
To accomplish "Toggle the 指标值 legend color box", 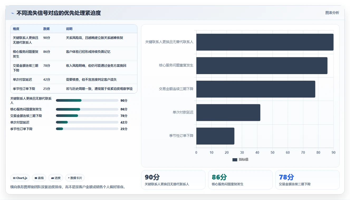I will 235,160.
